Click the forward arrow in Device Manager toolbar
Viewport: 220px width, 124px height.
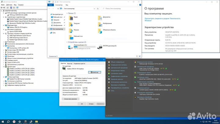[x=4, y=8]
